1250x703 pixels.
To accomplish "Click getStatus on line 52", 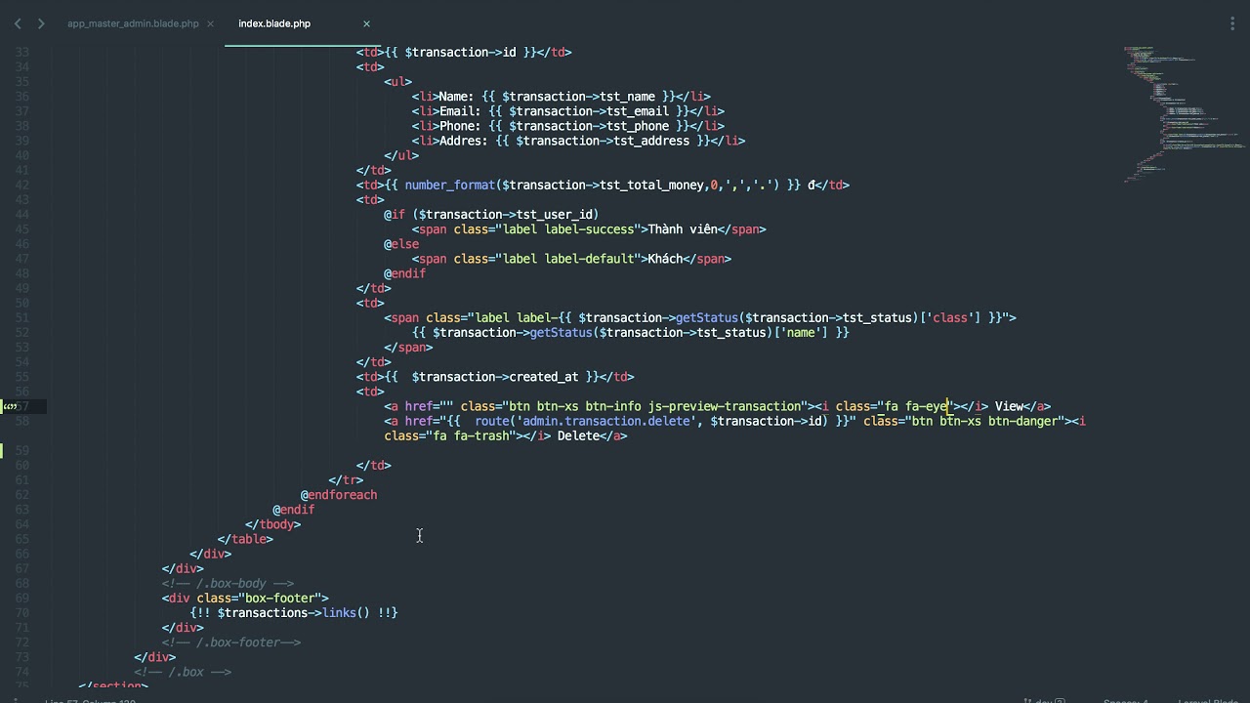I will 562,332.
